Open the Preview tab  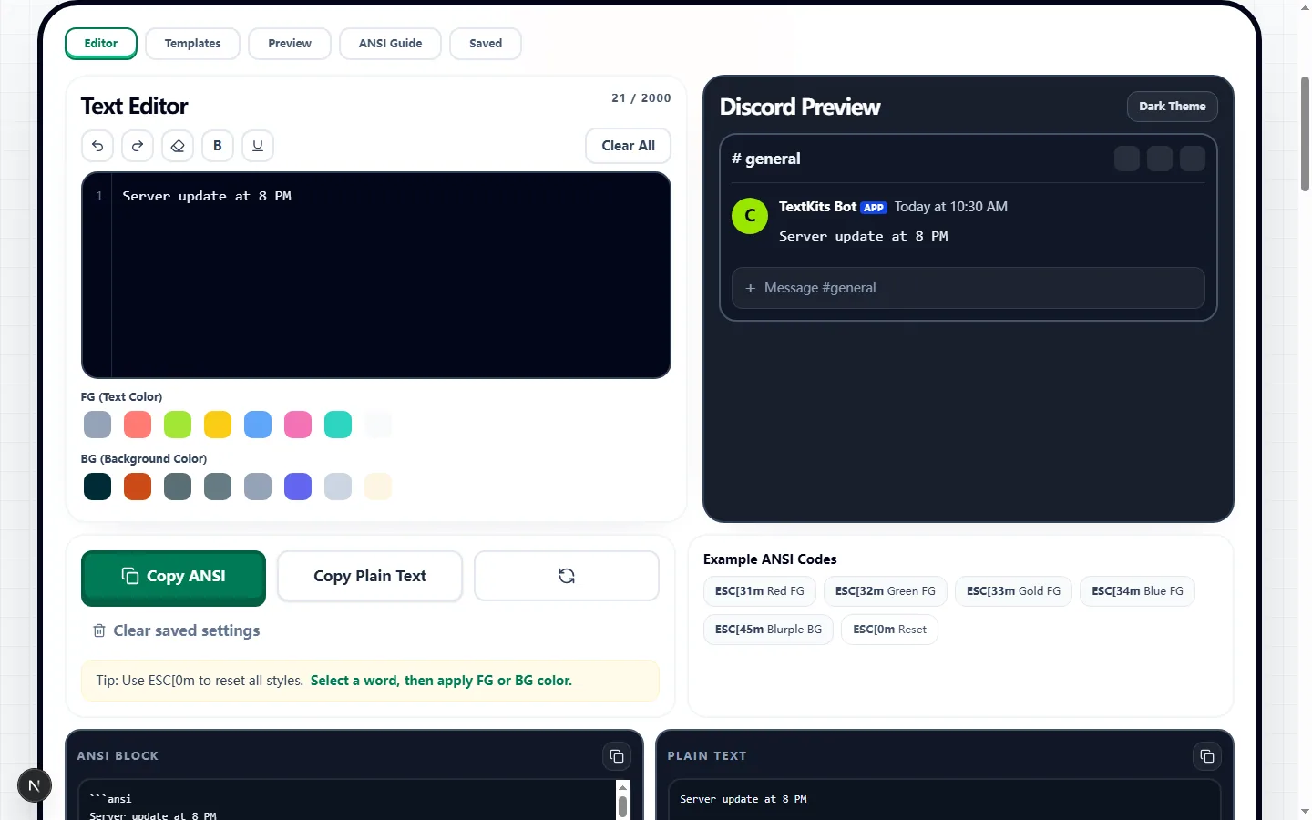[290, 44]
